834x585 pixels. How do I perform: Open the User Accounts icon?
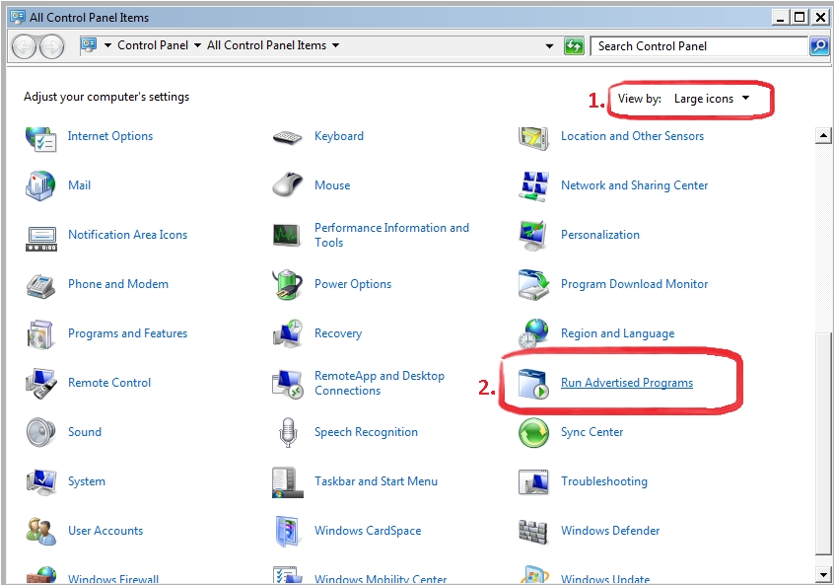coord(41,531)
